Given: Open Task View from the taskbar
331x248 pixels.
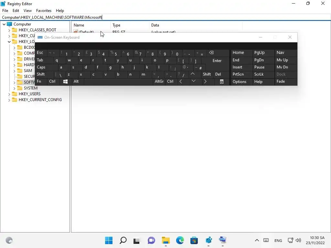Looking at the screenshot, I should tap(137, 240).
